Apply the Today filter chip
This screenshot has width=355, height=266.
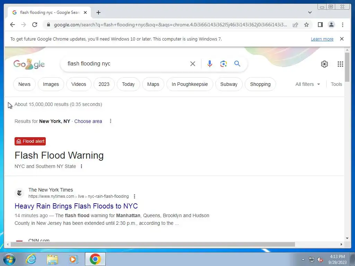[x=128, y=84]
